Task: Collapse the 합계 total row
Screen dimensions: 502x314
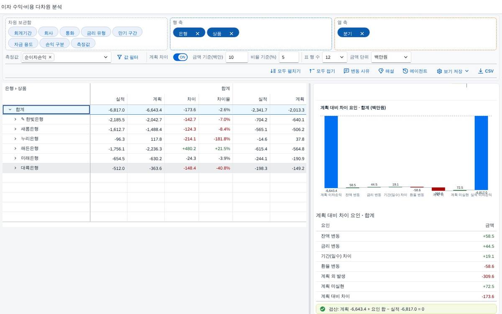Action: (10, 110)
